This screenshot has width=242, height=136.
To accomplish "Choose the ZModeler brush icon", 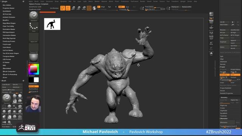I will (20, 107).
